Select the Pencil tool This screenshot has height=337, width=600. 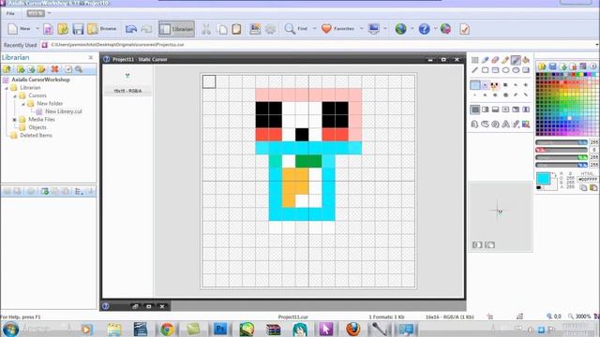tap(505, 60)
